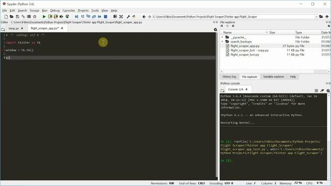This screenshot has height=186, width=331.
Task: Open Preferences wrench icon
Action: [x=128, y=17]
